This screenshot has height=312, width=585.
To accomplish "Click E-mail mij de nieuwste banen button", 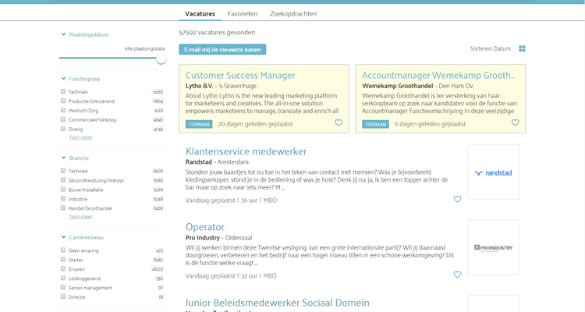I will tap(222, 49).
